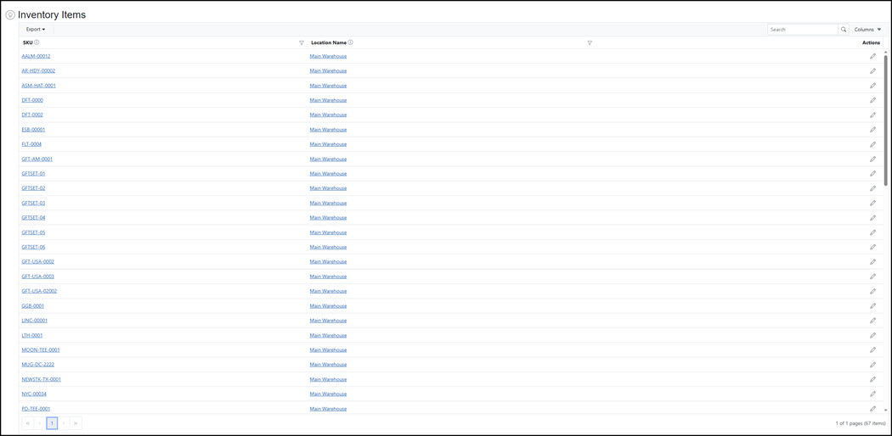Expand the Export dropdown
The image size is (892, 436).
pyautogui.click(x=36, y=30)
